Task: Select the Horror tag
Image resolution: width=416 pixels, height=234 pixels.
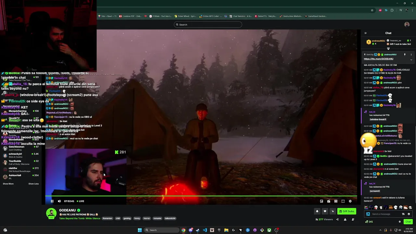Action: [147, 218]
